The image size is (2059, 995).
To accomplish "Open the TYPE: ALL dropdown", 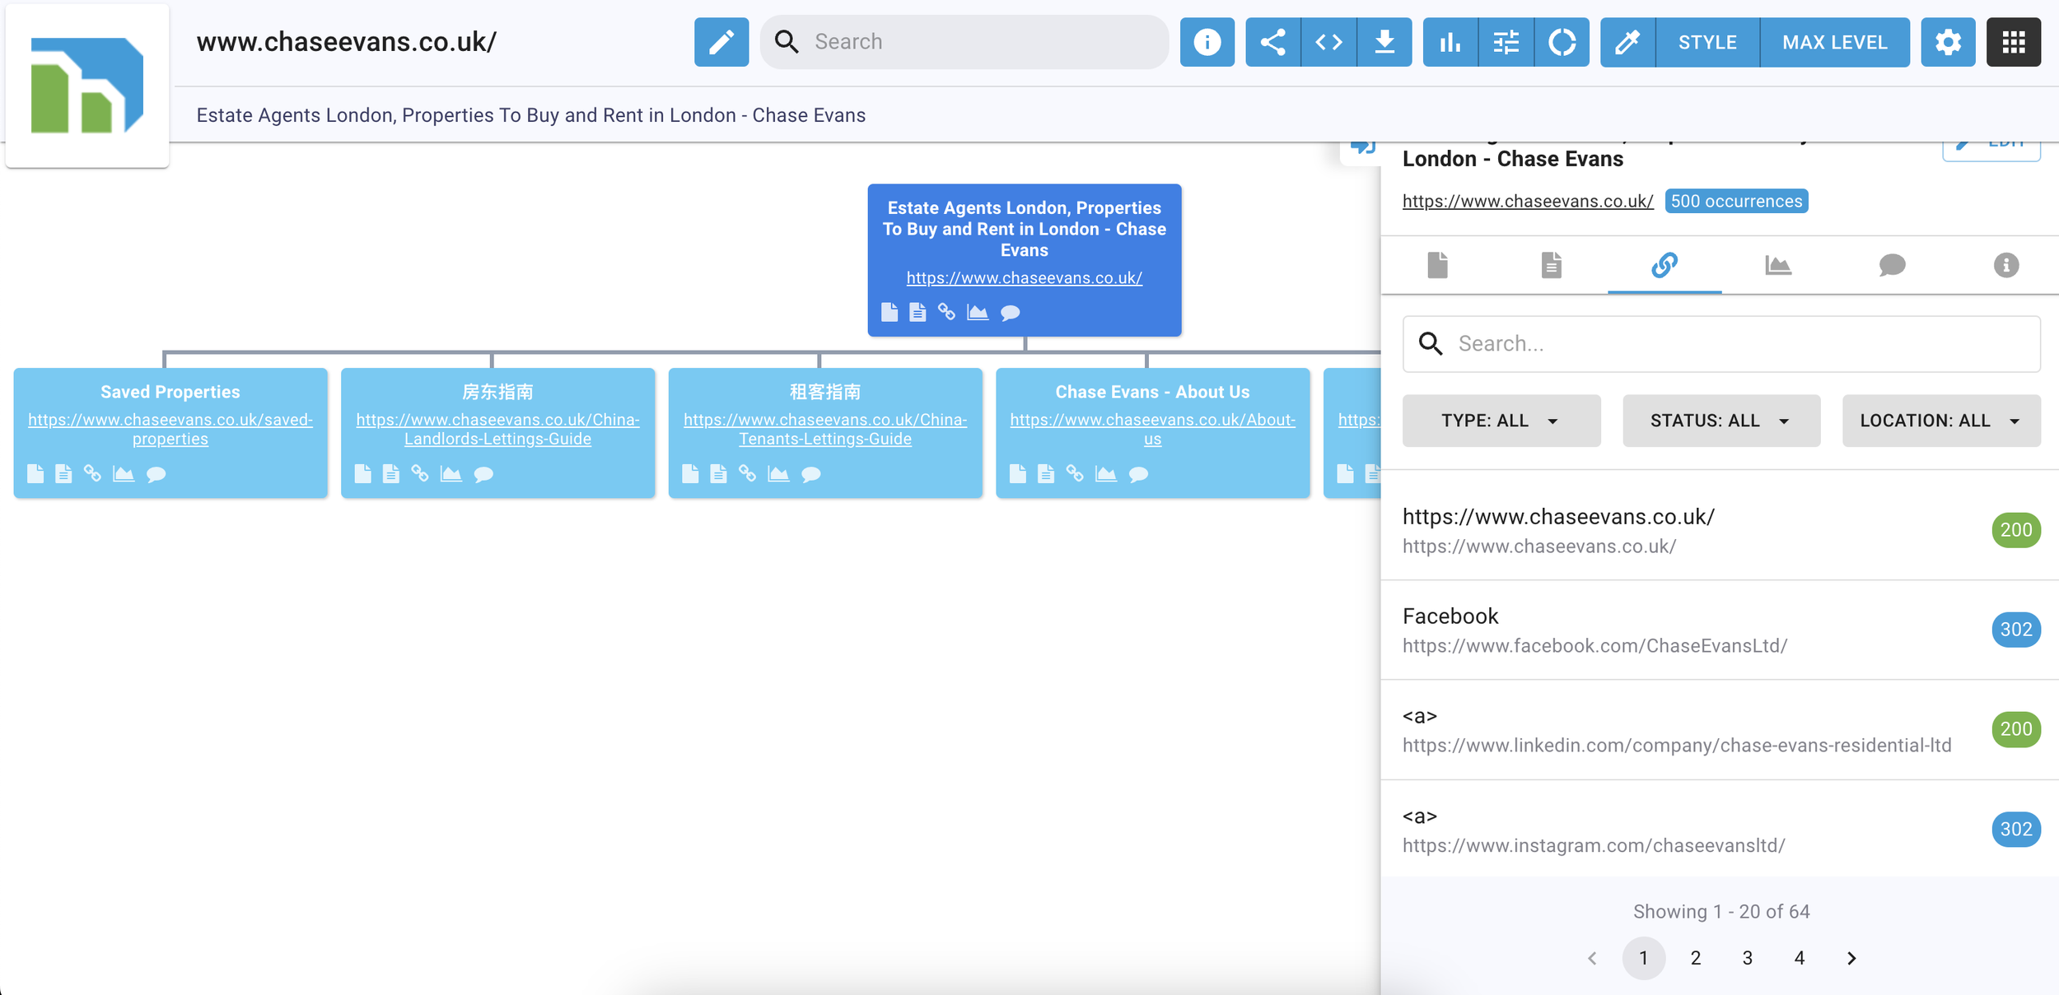I will [x=1501, y=421].
